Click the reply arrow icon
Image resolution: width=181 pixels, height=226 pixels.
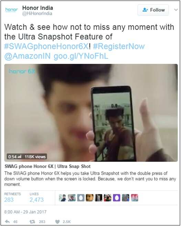pos(7,222)
